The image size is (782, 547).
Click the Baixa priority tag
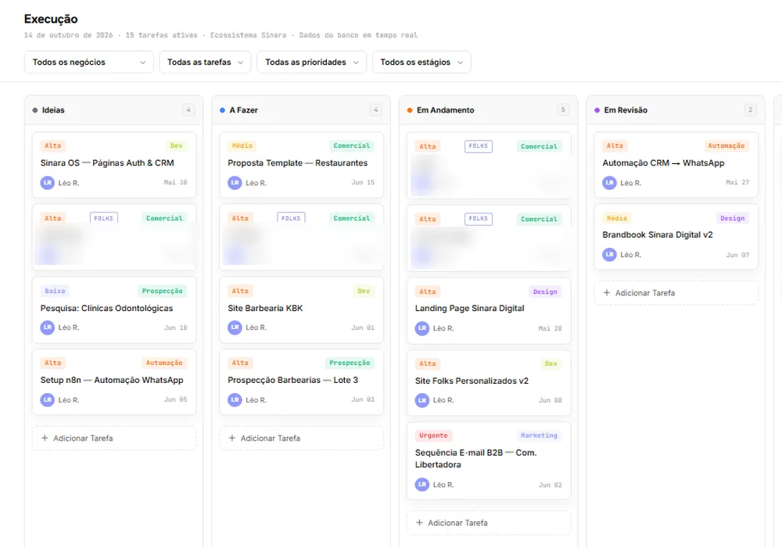coord(55,291)
